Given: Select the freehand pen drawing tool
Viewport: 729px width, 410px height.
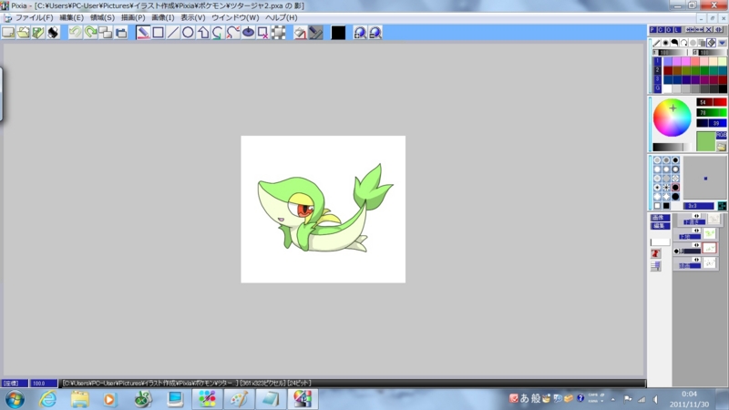Looking at the screenshot, I should [143, 33].
